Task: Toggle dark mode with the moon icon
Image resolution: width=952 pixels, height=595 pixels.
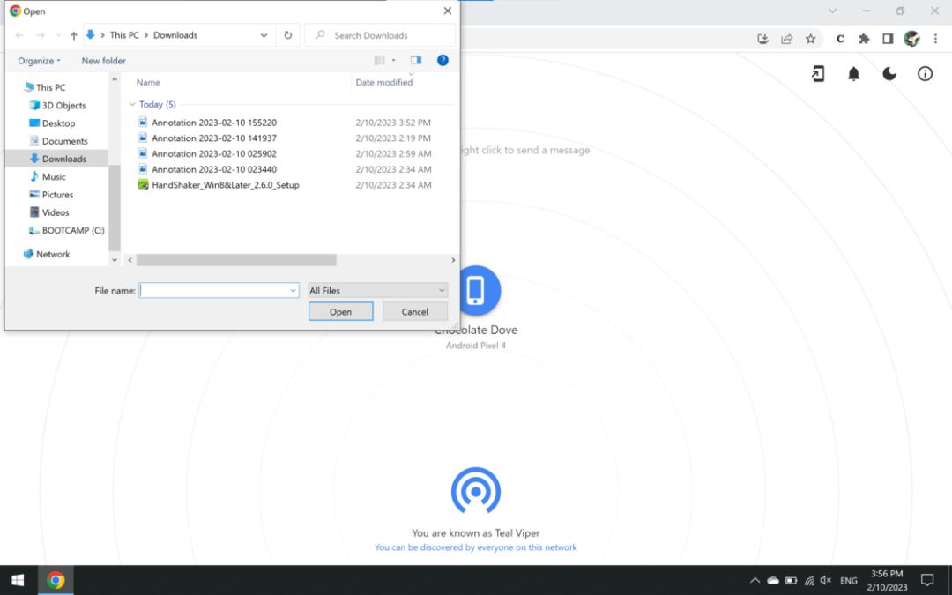Action: (889, 74)
